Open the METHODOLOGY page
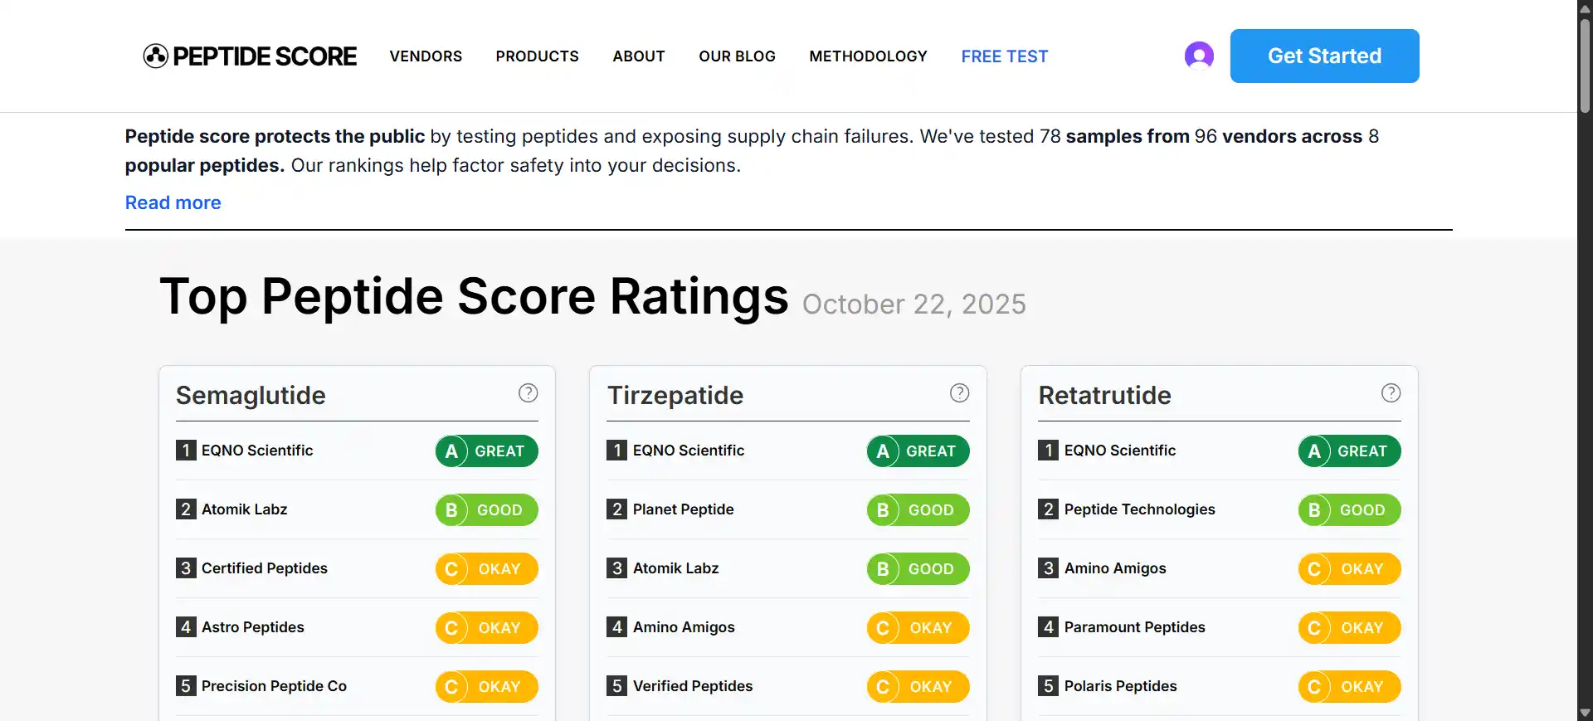Viewport: 1593px width, 721px height. (x=868, y=56)
